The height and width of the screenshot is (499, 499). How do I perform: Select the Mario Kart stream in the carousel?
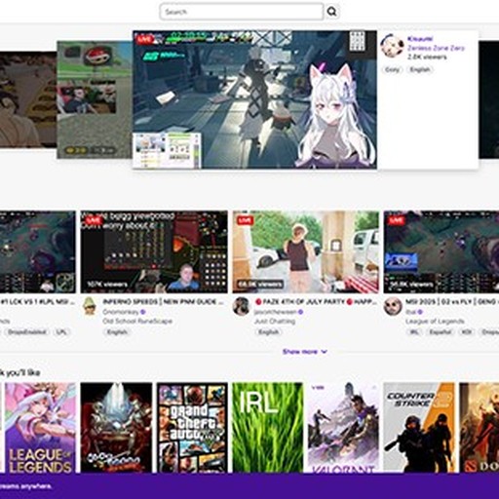point(95,99)
